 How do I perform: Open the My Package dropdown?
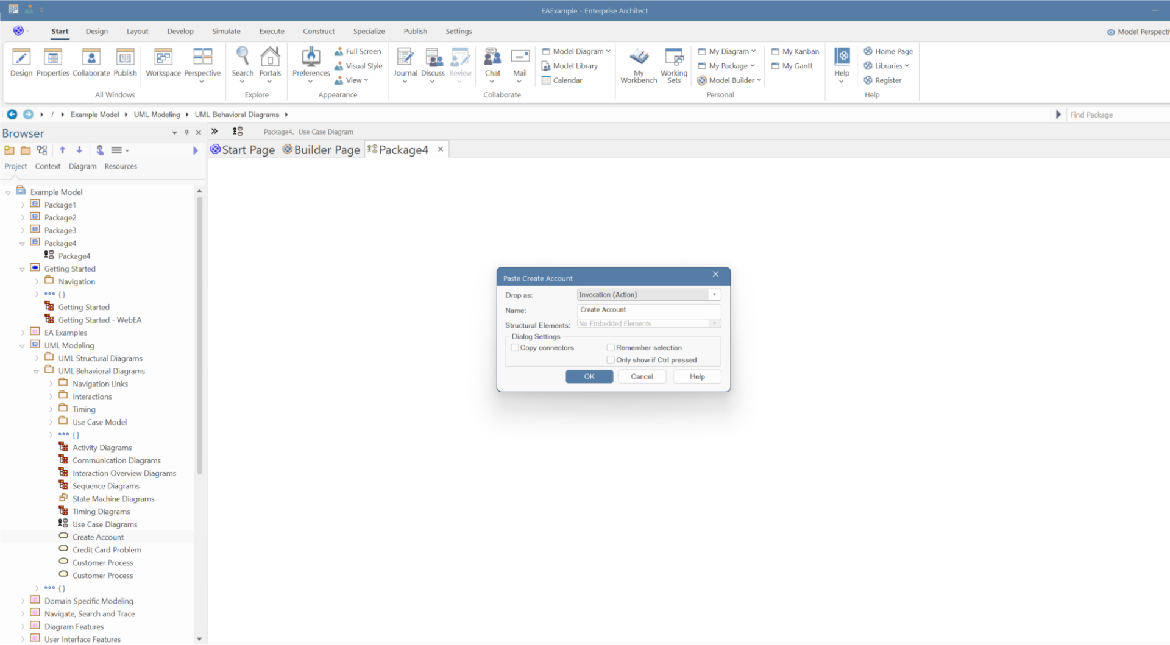tap(753, 66)
